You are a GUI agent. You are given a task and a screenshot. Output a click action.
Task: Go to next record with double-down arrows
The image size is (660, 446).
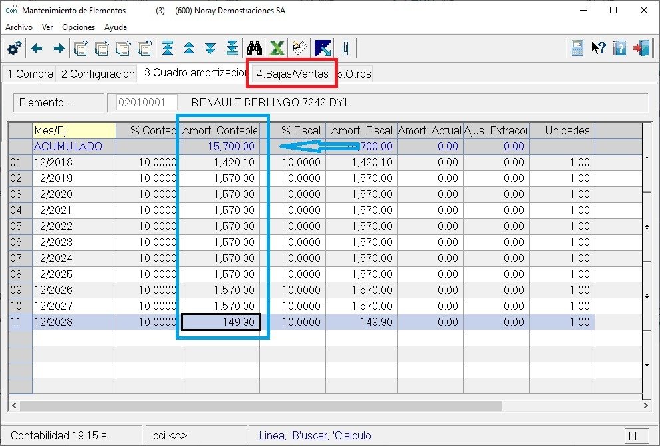pos(210,49)
